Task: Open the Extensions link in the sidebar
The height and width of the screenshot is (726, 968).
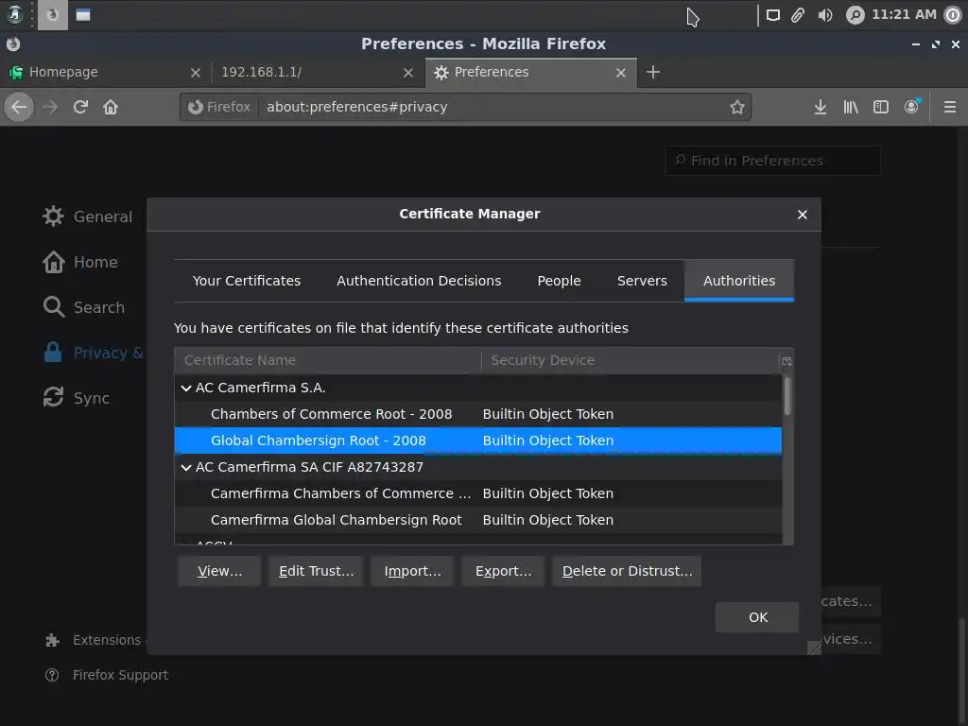Action: tap(95, 640)
